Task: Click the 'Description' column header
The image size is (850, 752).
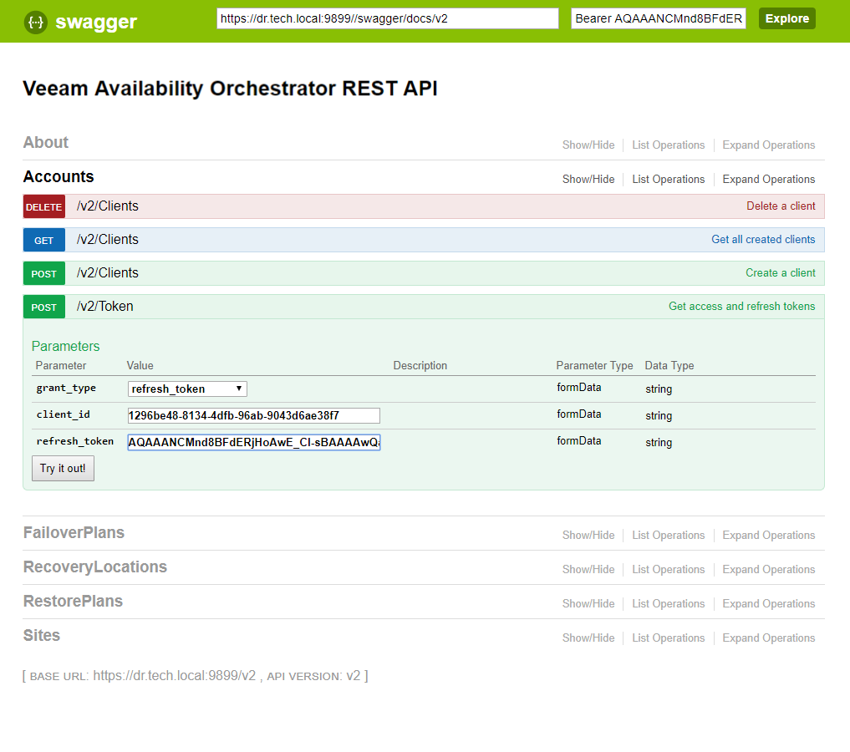Action: click(x=420, y=366)
